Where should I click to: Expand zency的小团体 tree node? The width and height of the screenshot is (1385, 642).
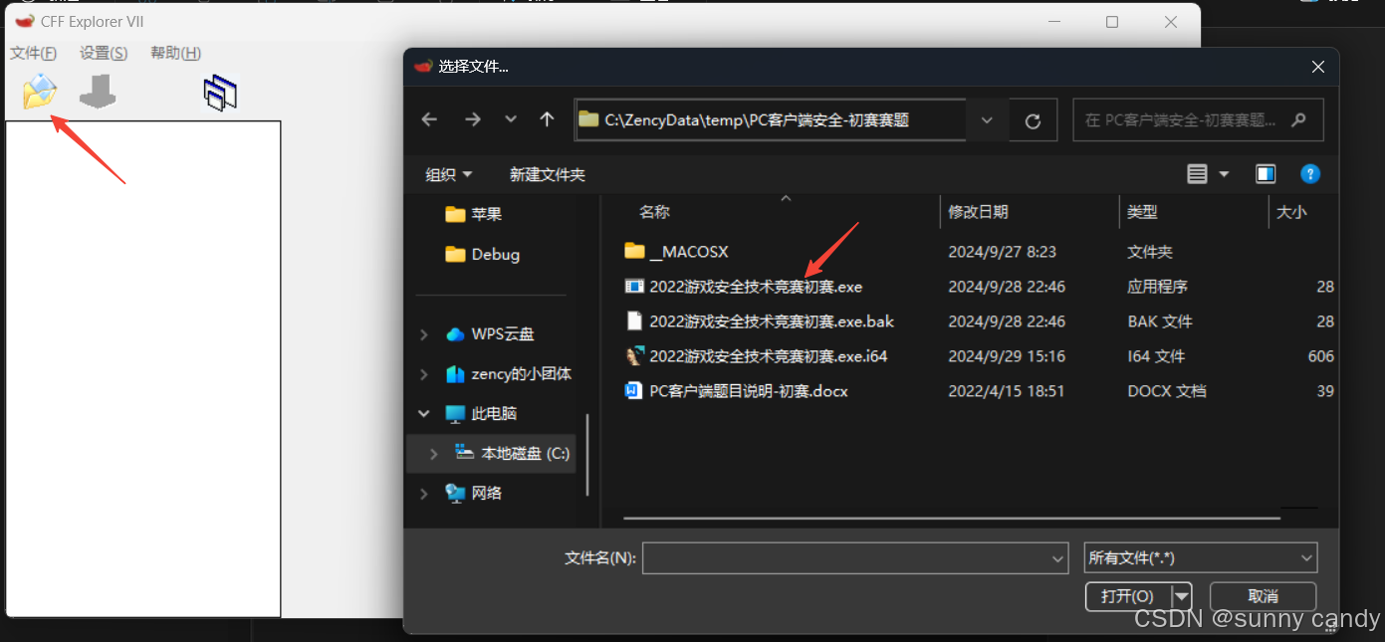pos(424,374)
